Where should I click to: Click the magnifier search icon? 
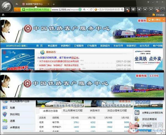(x=122, y=10)
